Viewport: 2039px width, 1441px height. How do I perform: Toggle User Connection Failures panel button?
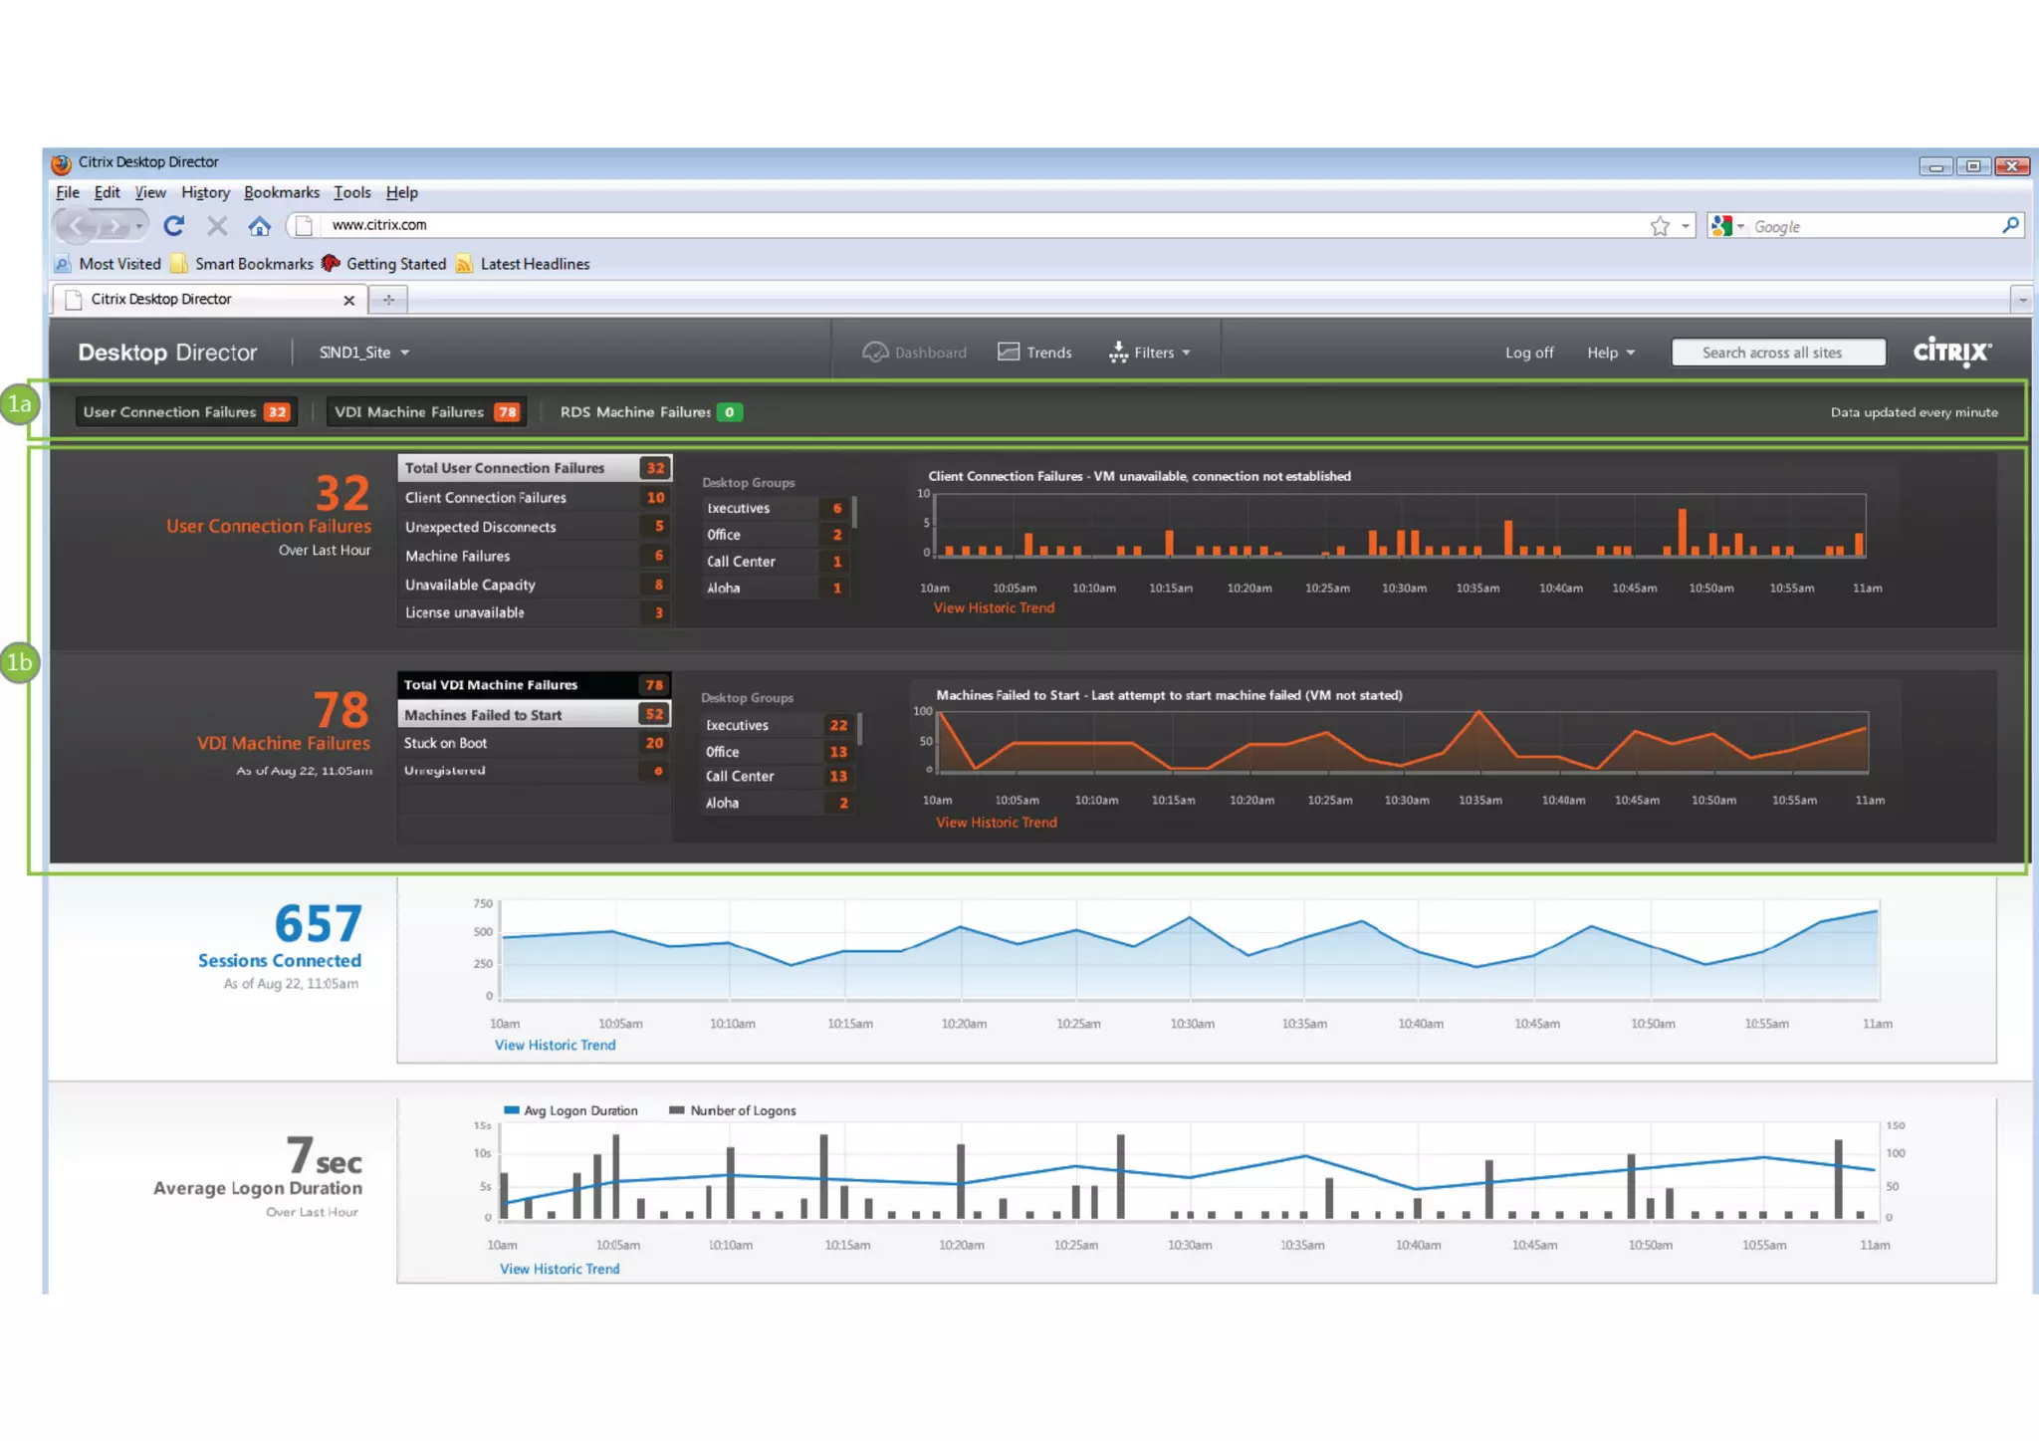coord(186,412)
